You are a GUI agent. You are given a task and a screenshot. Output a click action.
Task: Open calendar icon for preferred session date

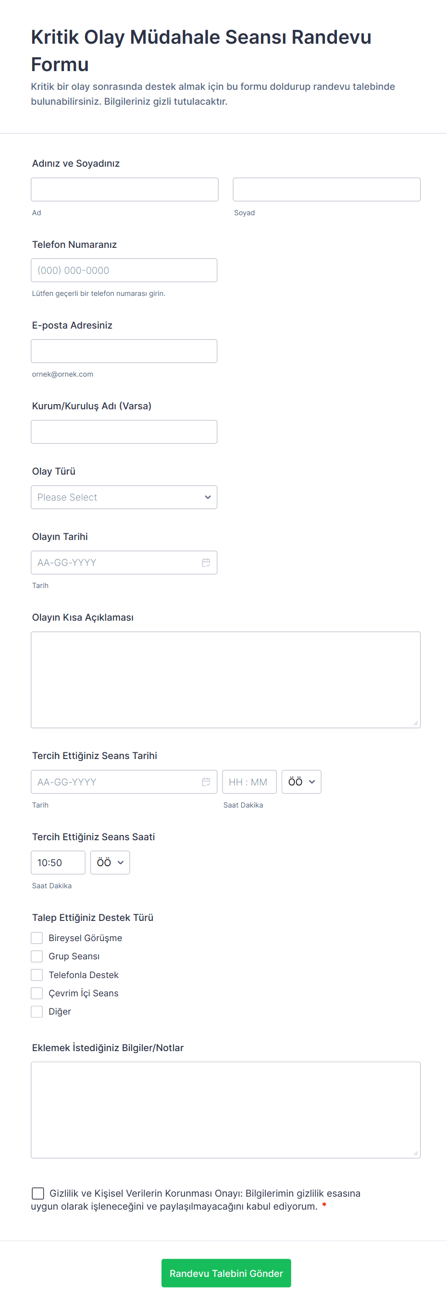[206, 782]
